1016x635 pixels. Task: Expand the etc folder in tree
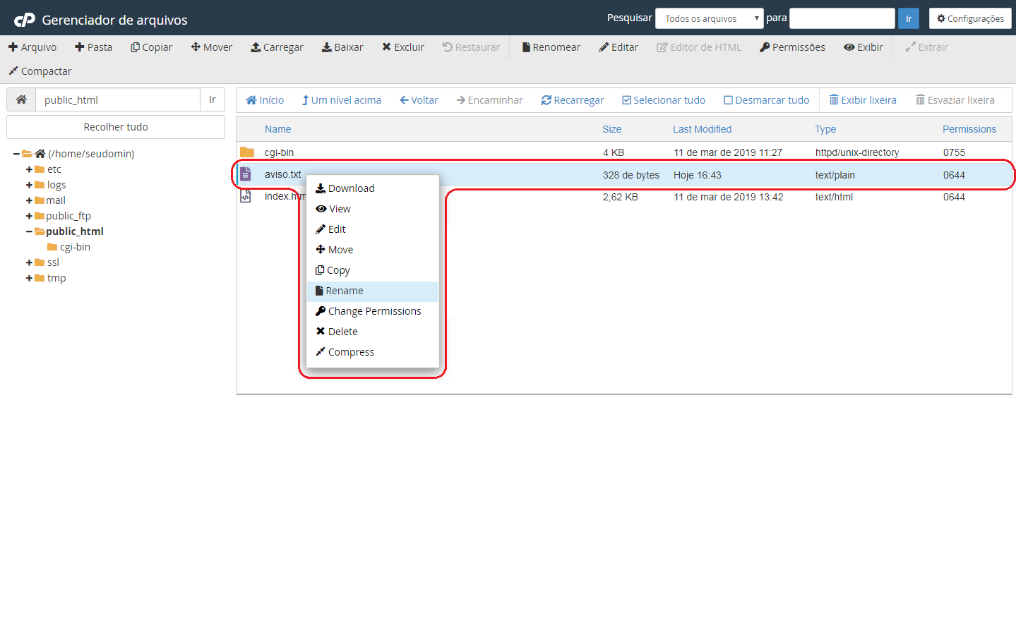point(29,169)
